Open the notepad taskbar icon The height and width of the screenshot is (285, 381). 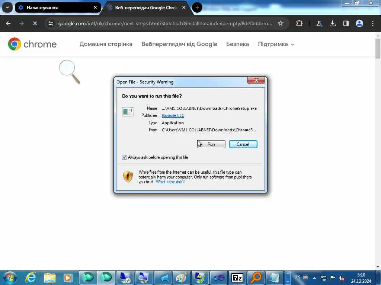coord(275,278)
